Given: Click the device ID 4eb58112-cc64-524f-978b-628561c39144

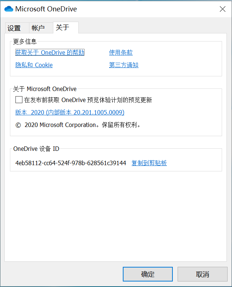Looking at the screenshot, I should pyautogui.click(x=71, y=163).
